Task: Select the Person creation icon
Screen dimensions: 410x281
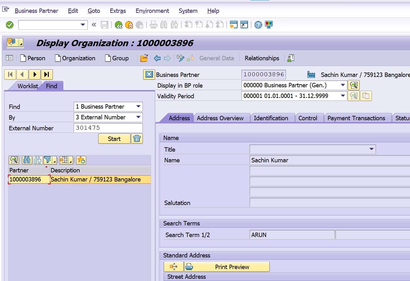Action: click(x=33, y=58)
